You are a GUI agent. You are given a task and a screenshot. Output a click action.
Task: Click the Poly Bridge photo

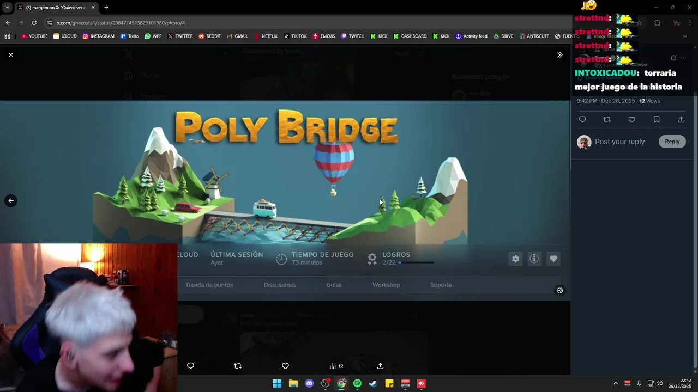tap(285, 200)
